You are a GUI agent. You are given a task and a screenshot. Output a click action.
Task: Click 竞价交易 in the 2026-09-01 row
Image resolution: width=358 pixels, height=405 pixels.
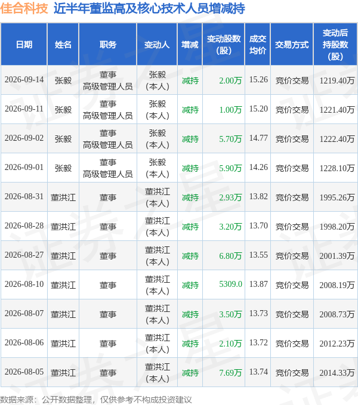pyautogui.click(x=292, y=168)
